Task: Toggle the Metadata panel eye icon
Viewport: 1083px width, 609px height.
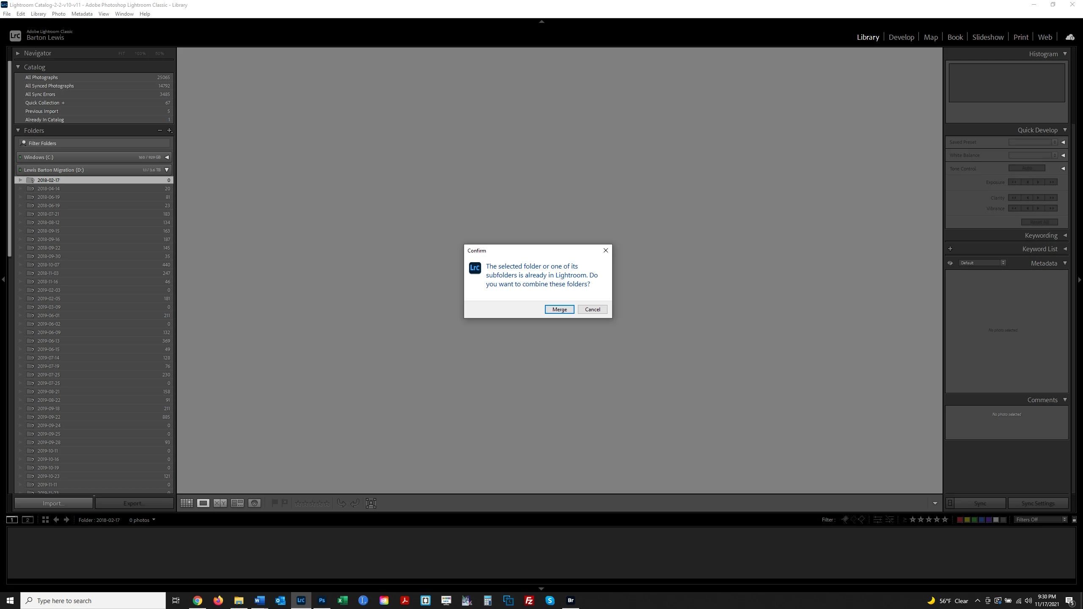Action: (x=950, y=263)
